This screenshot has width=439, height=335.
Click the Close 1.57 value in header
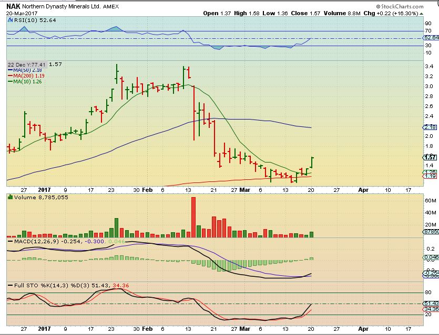coord(305,13)
